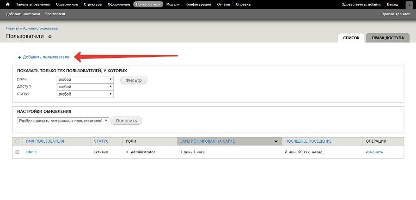
Task: Sort by Последнее посещение column
Action: 308,141
